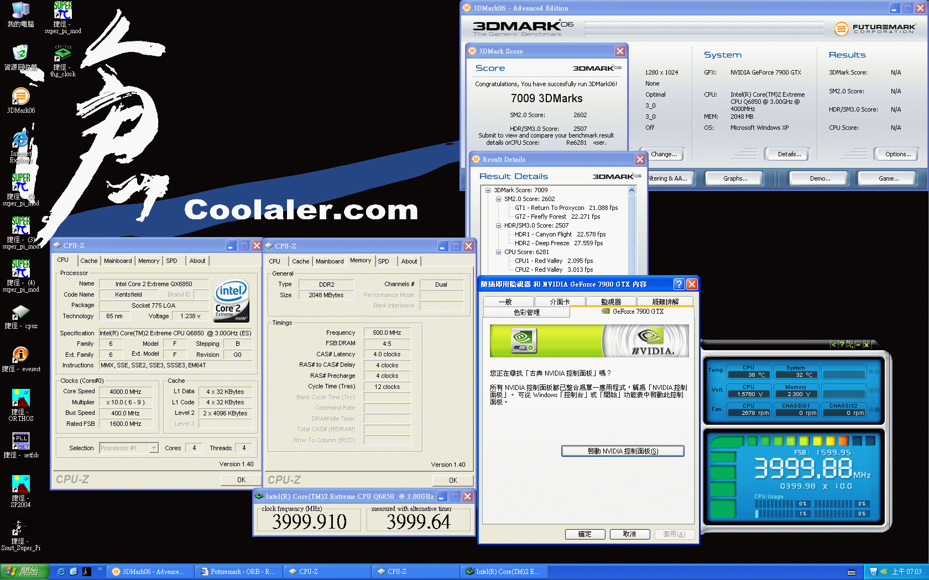Click the back arrow icon on monitoring widget
The width and height of the screenshot is (929, 580).
(834, 345)
